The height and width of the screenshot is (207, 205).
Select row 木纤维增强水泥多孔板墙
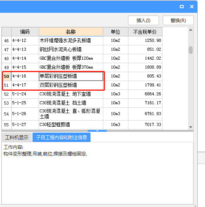click(82, 41)
